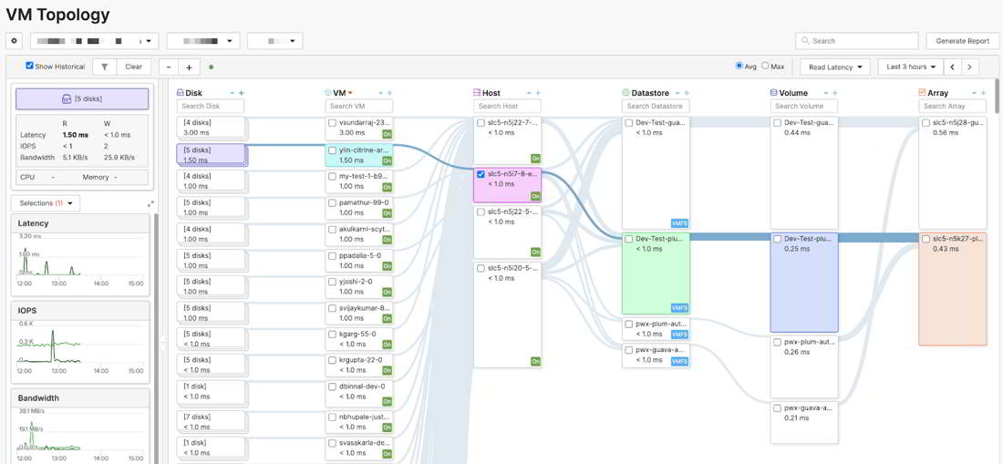Open the Last 3 hours dropdown
The height and width of the screenshot is (464, 1003).
(911, 67)
